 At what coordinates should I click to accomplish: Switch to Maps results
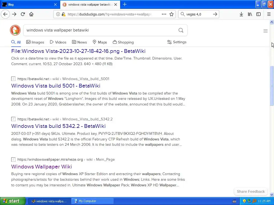pyautogui.click(x=100, y=42)
